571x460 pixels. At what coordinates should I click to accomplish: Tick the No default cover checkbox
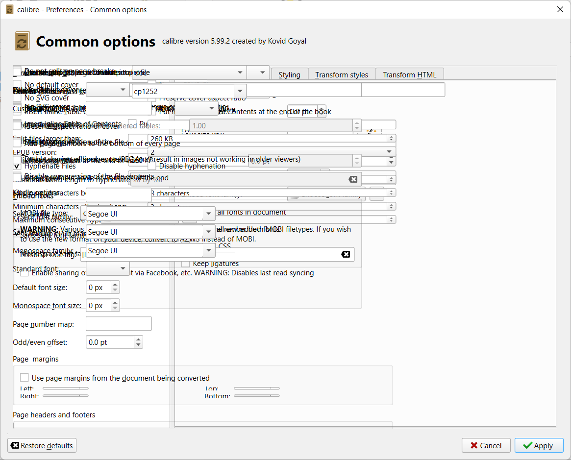17,84
